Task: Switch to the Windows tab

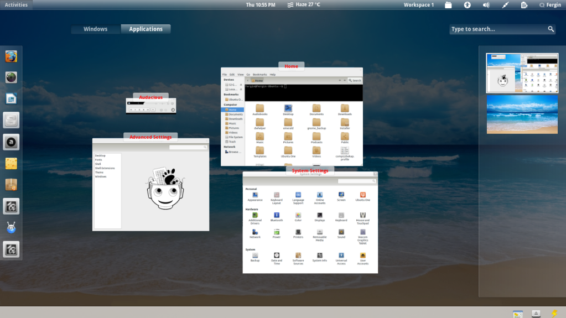Action: pyautogui.click(x=96, y=29)
